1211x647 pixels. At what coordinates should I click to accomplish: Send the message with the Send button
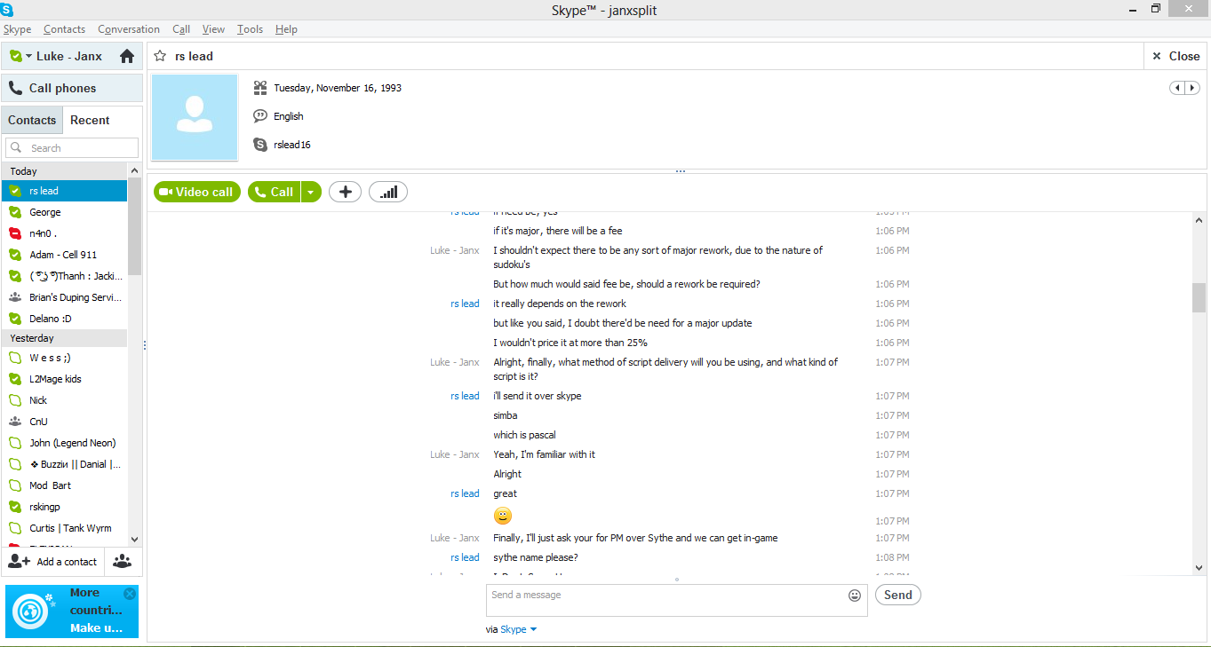[x=897, y=595]
